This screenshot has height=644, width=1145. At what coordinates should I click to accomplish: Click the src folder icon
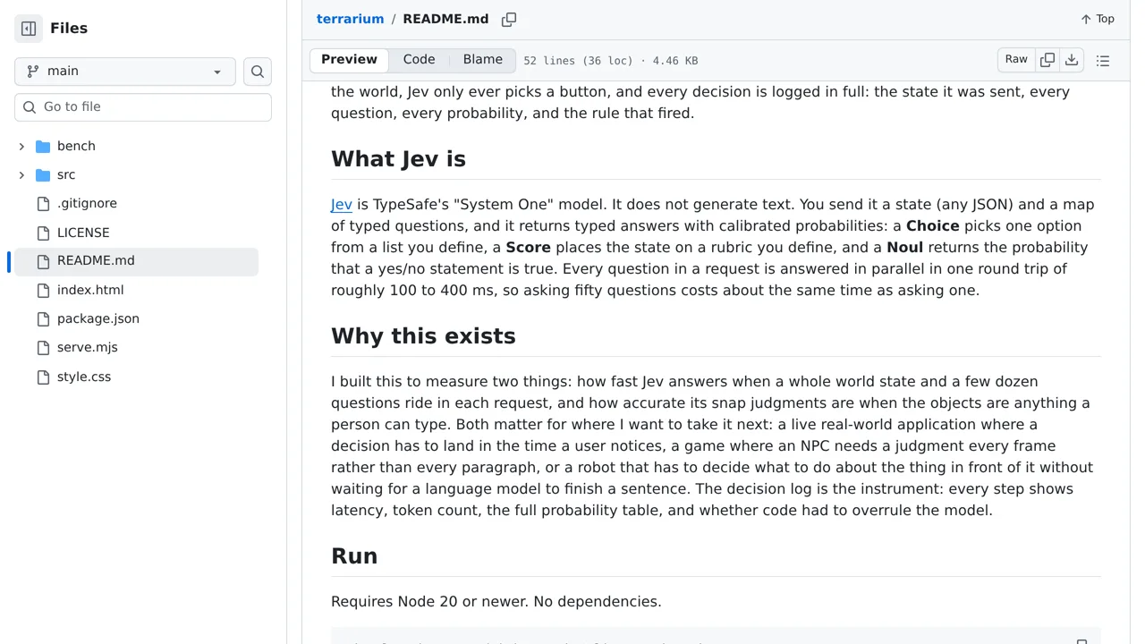click(43, 174)
